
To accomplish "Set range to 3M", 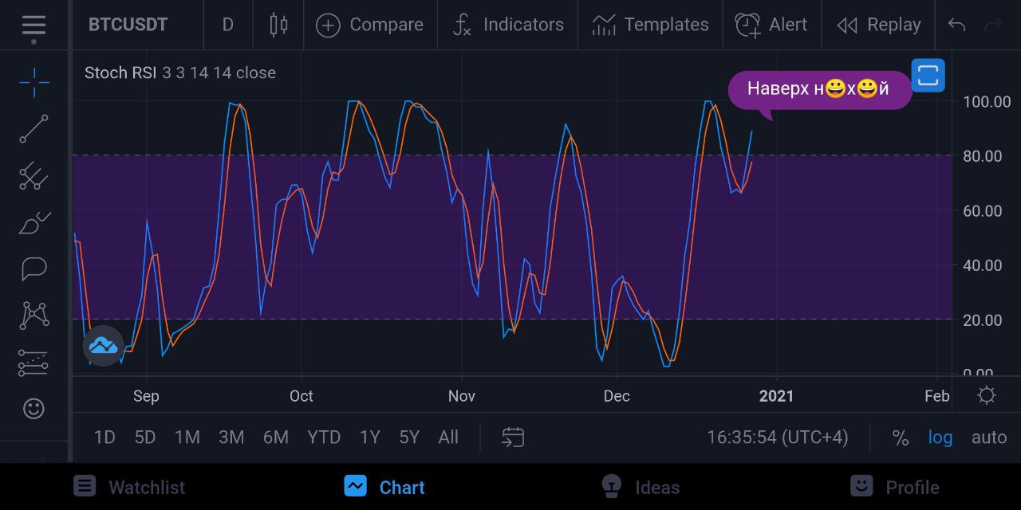I will click(231, 437).
